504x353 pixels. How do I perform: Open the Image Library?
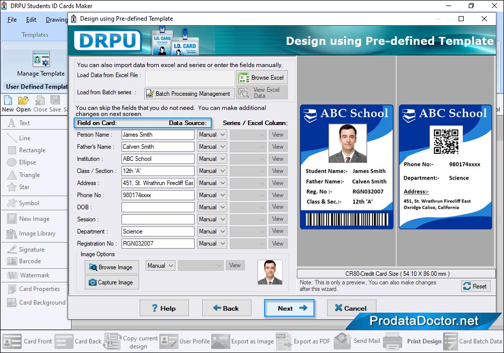click(x=31, y=233)
